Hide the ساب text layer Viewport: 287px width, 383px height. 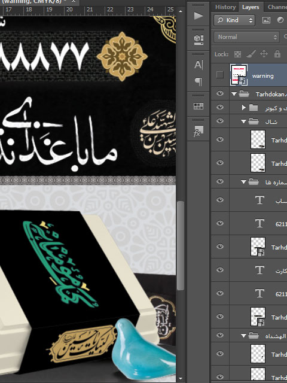[x=220, y=200]
